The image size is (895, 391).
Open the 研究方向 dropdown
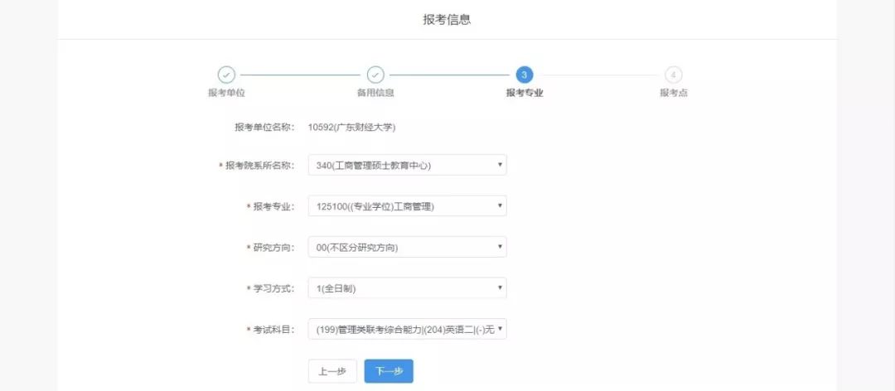pyautogui.click(x=407, y=247)
